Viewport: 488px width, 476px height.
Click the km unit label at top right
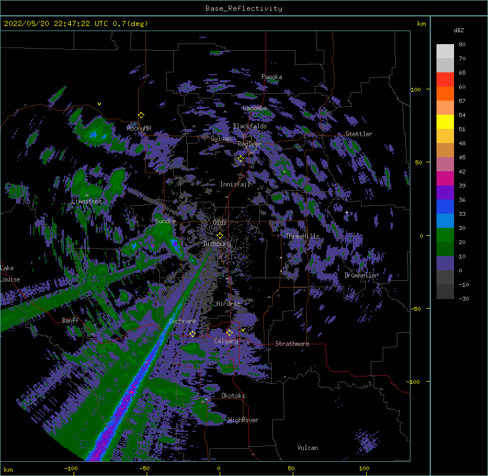(421, 24)
